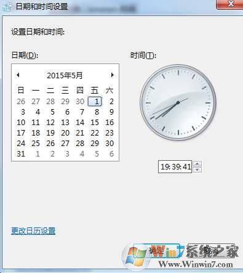The image size is (243, 273).
Task: Select May 3 in the calendar
Action: tap(22, 112)
